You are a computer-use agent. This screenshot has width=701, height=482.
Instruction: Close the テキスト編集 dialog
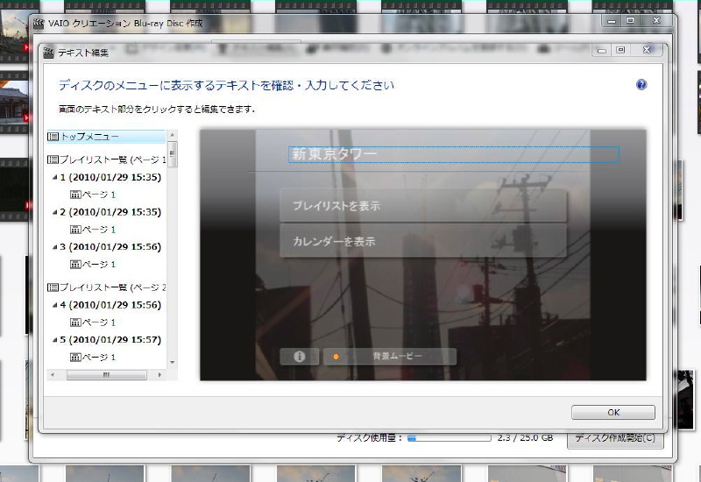click(646, 50)
